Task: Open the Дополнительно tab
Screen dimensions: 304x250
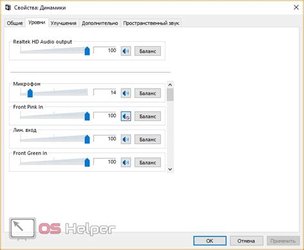Action: (x=100, y=23)
